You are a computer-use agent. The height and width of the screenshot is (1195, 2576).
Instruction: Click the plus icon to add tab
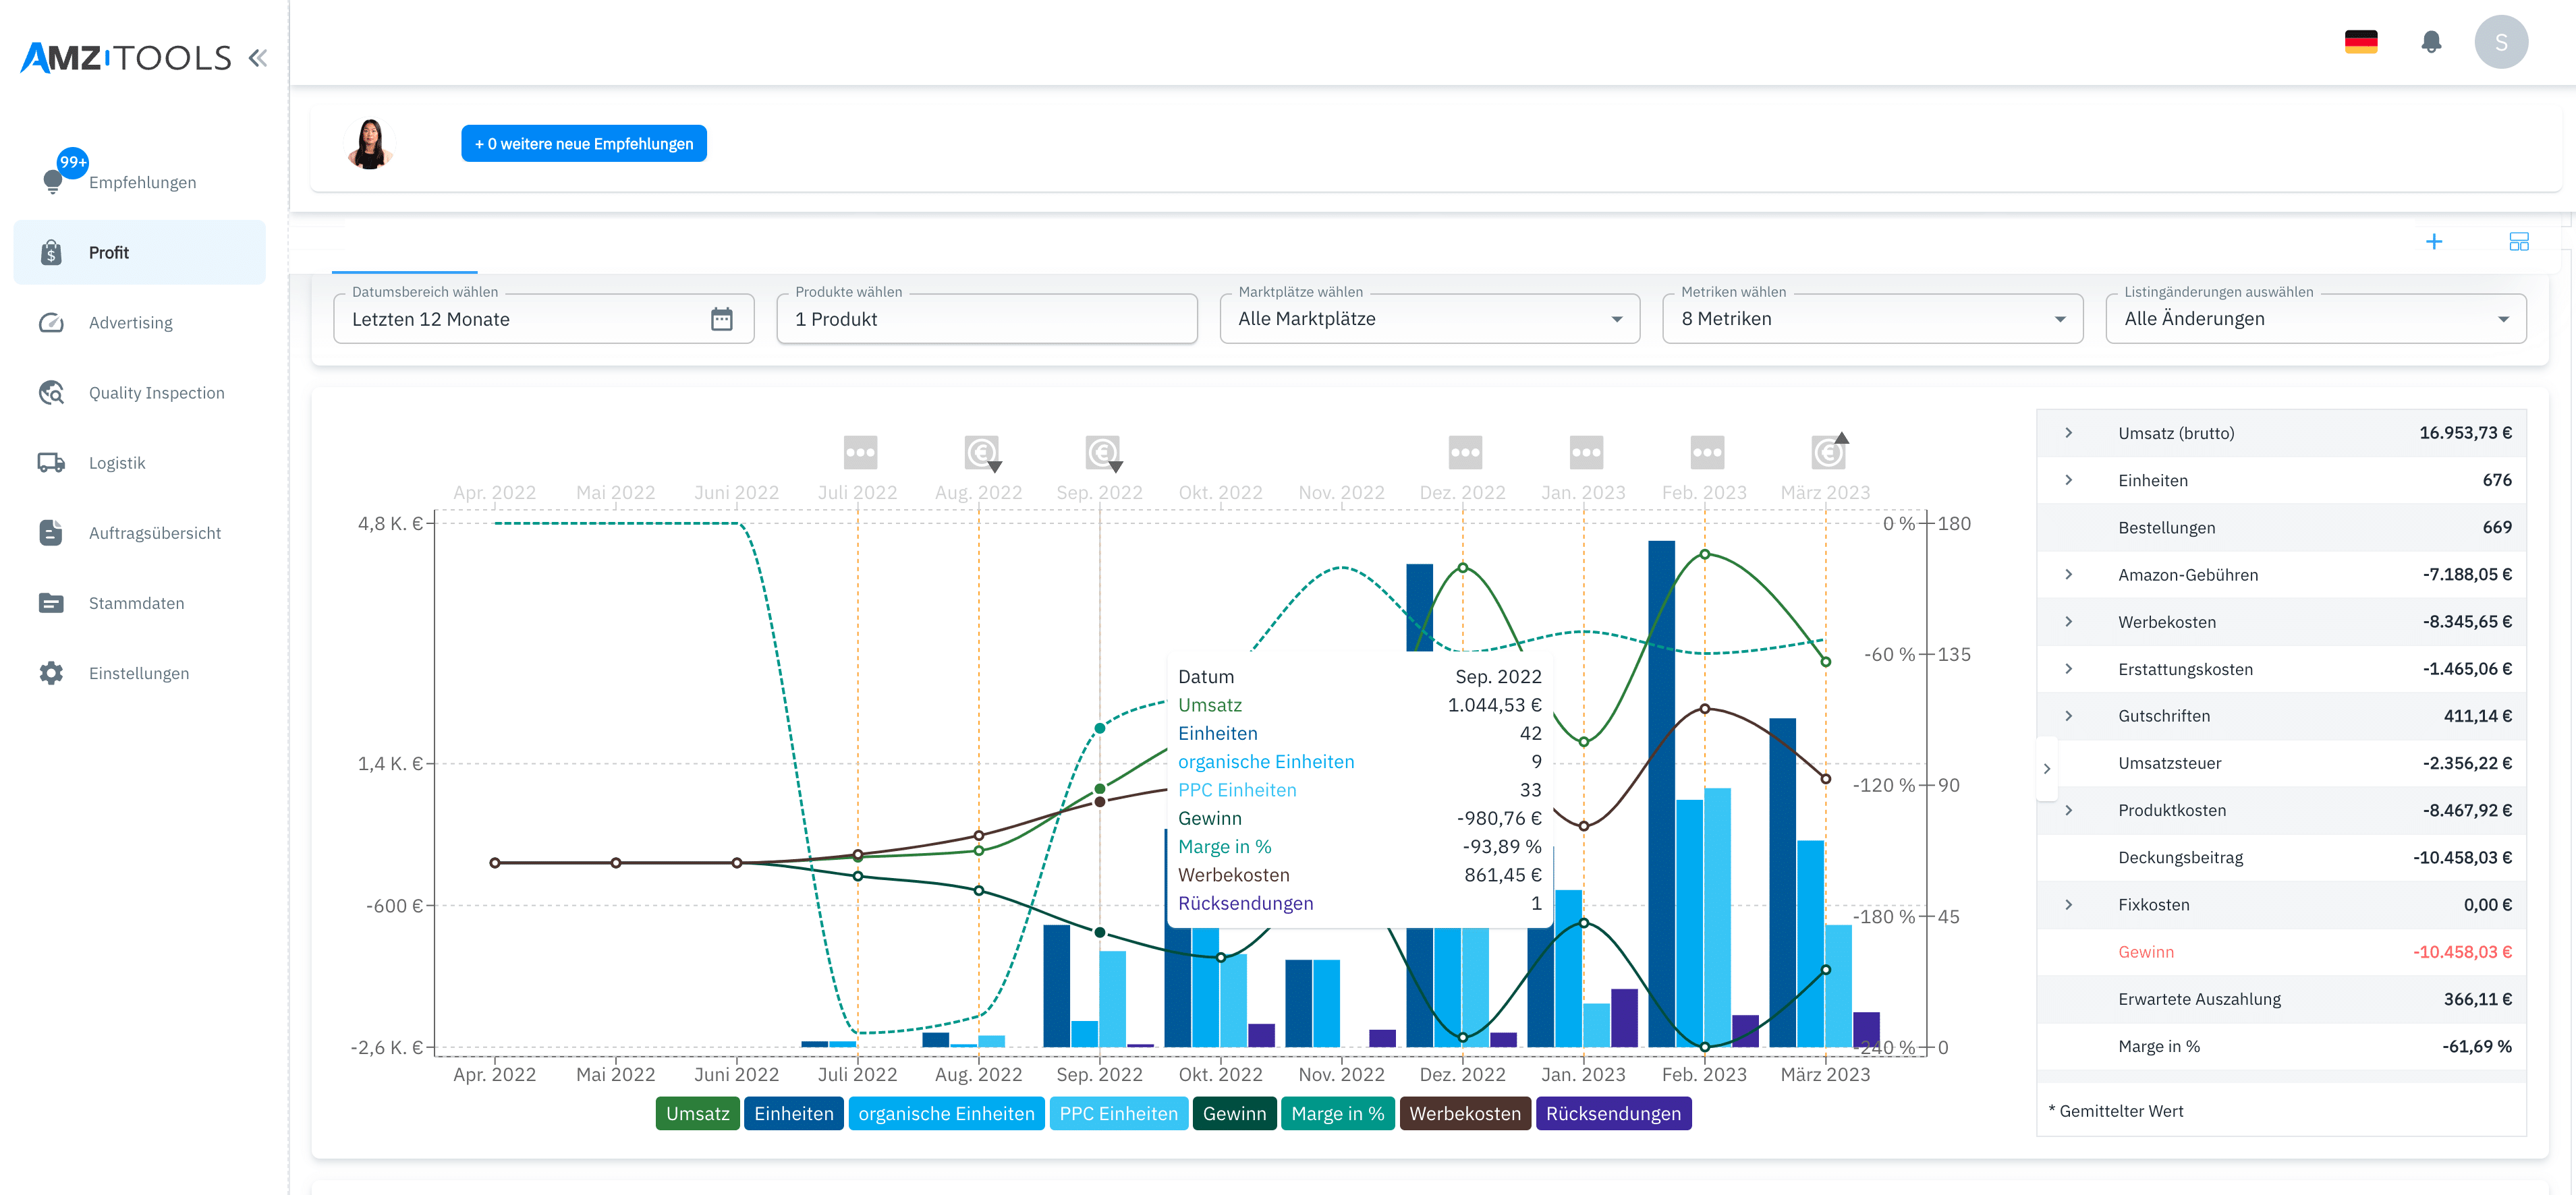2433,242
